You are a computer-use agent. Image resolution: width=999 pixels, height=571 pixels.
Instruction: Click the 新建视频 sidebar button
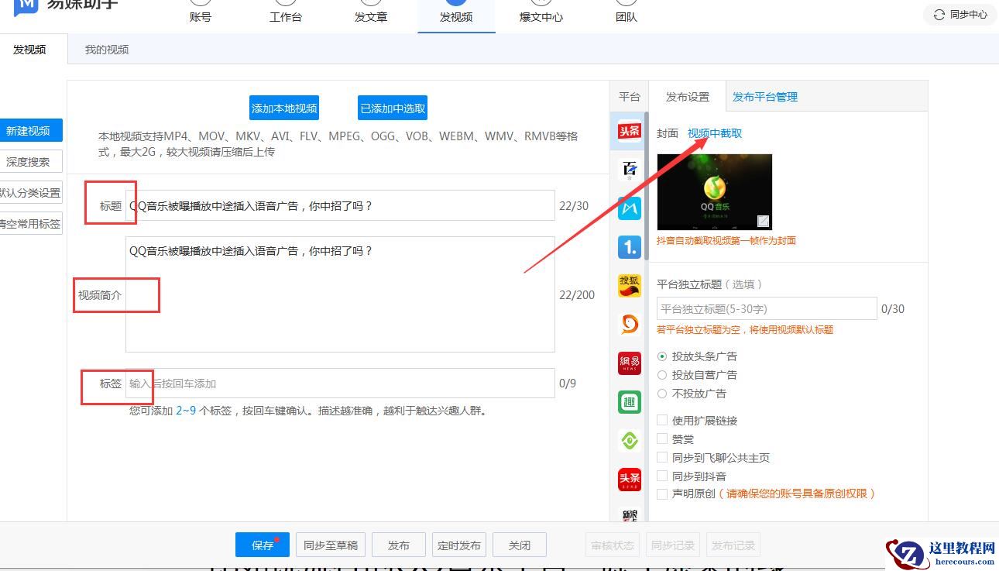coord(29,131)
